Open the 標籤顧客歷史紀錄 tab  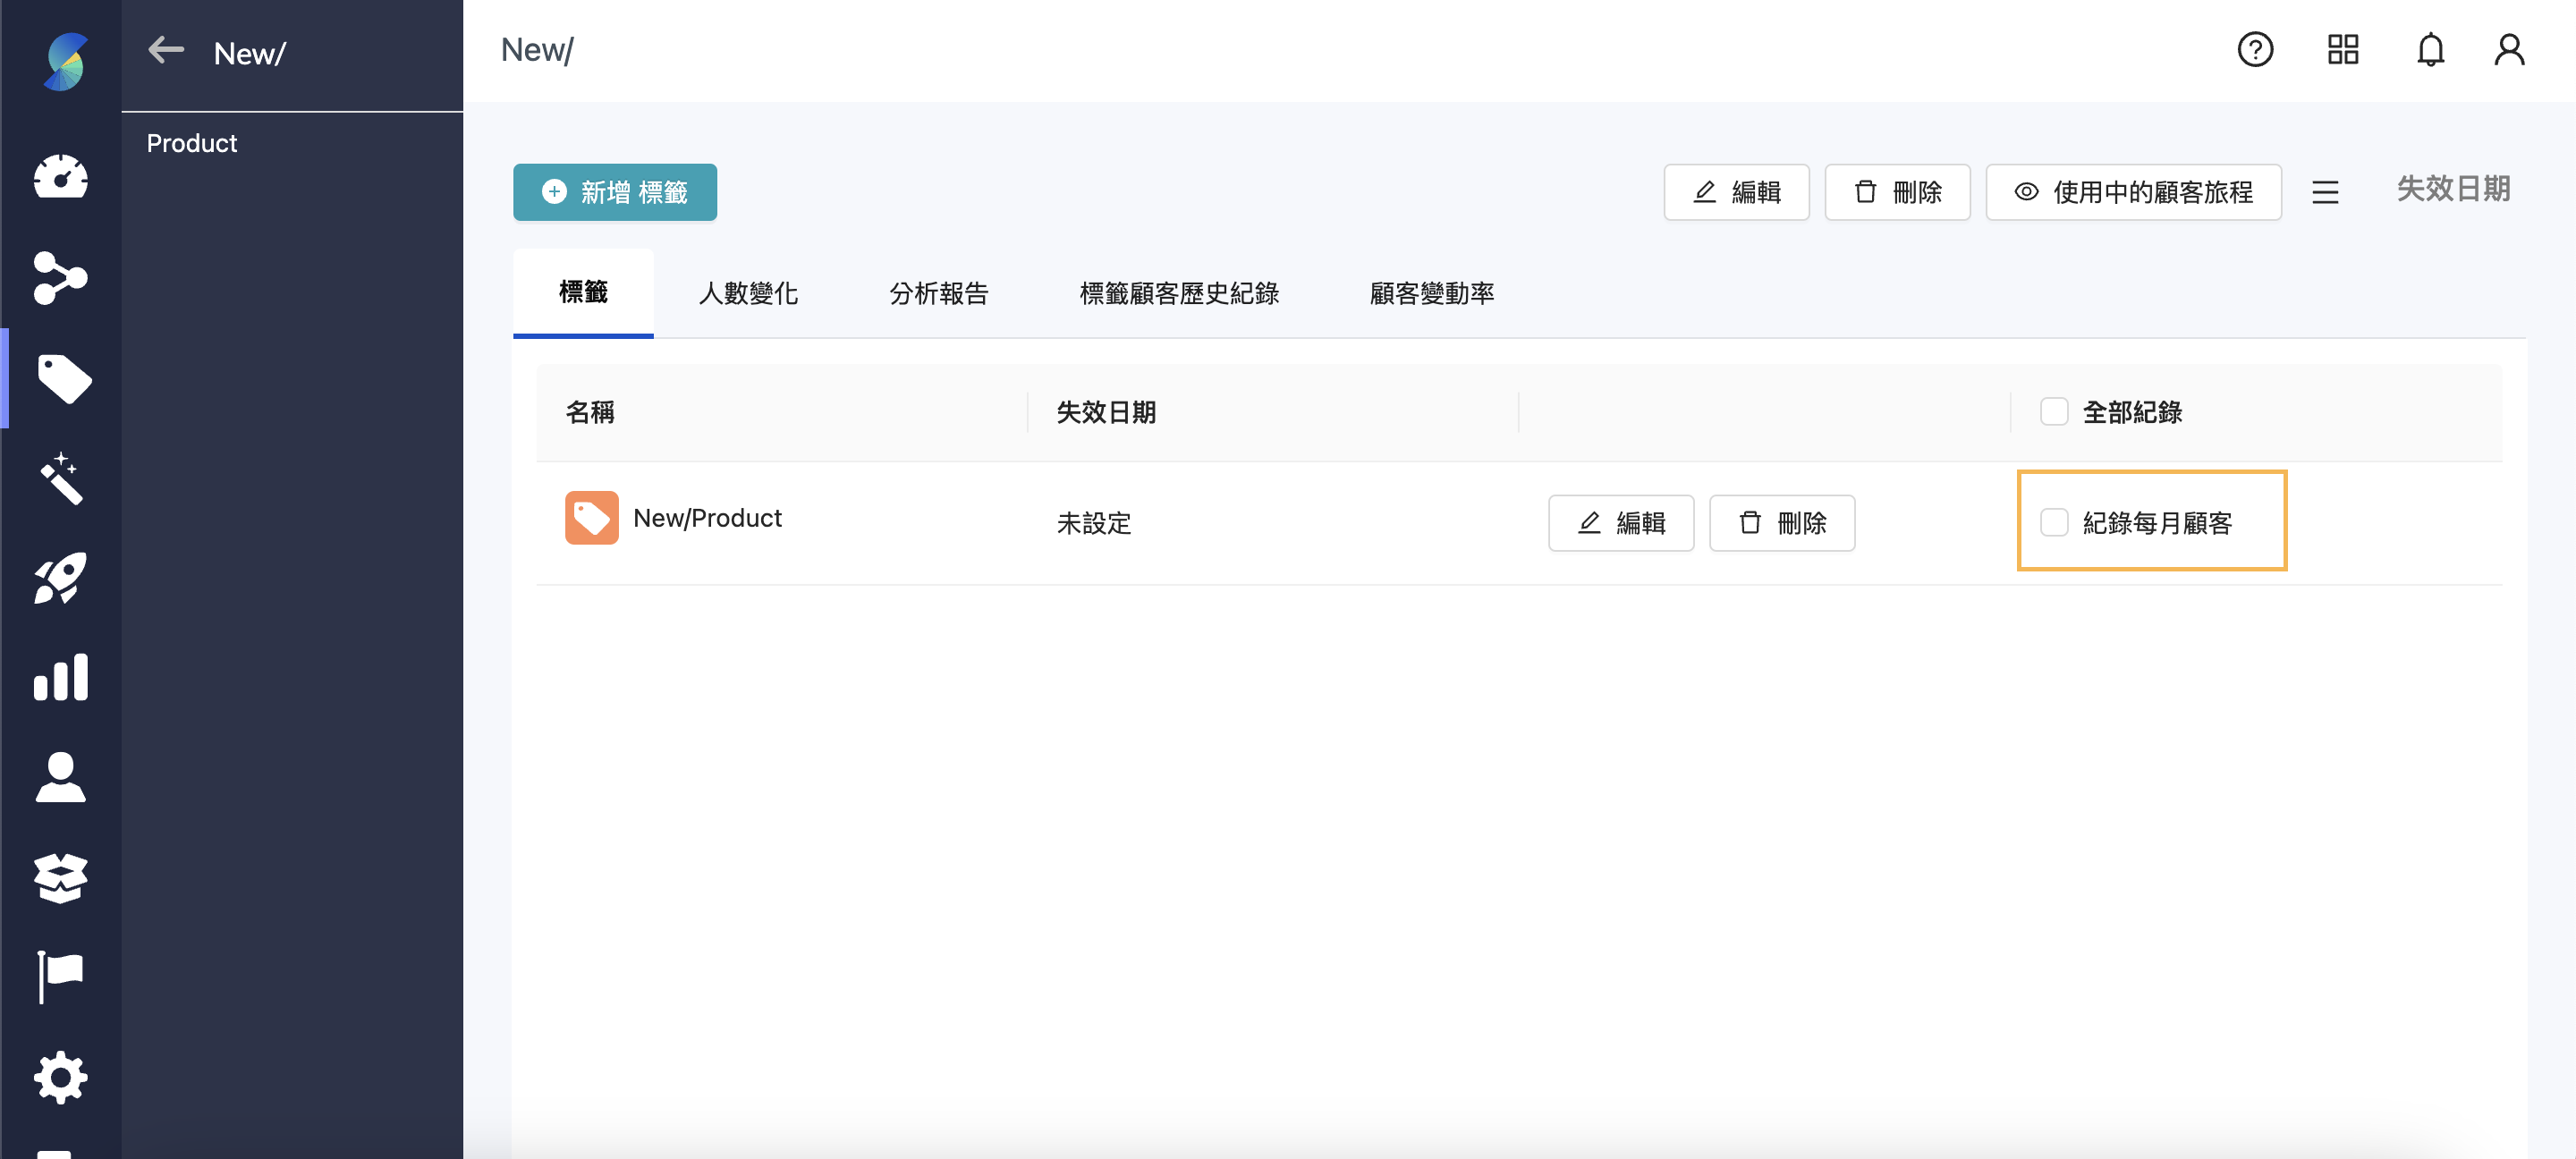(x=1179, y=293)
